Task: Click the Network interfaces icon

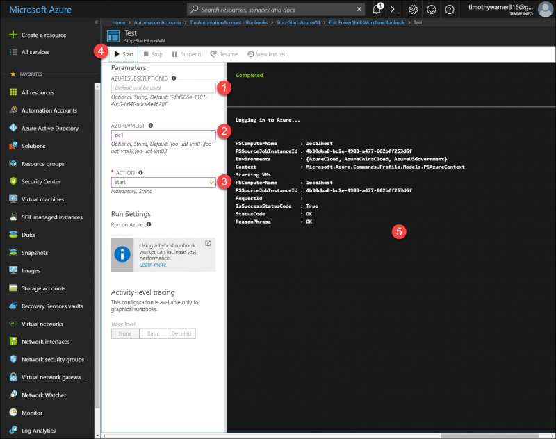Action: 13,341
